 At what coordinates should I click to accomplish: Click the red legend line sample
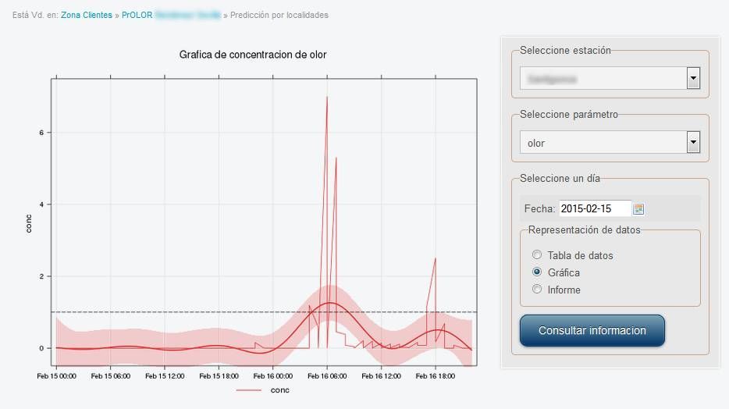coord(249,390)
